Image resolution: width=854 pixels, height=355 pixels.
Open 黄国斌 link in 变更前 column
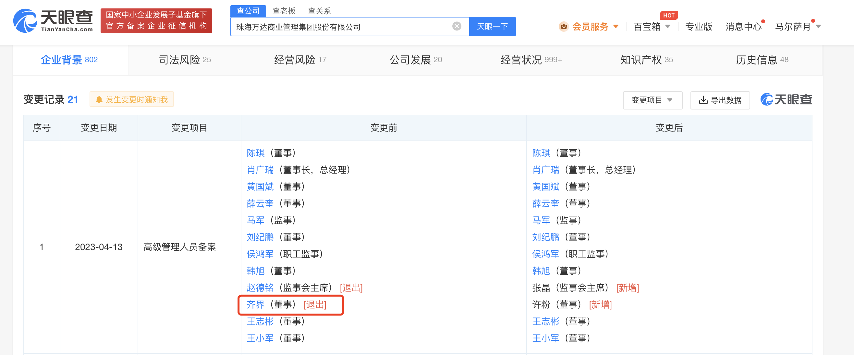(260, 187)
